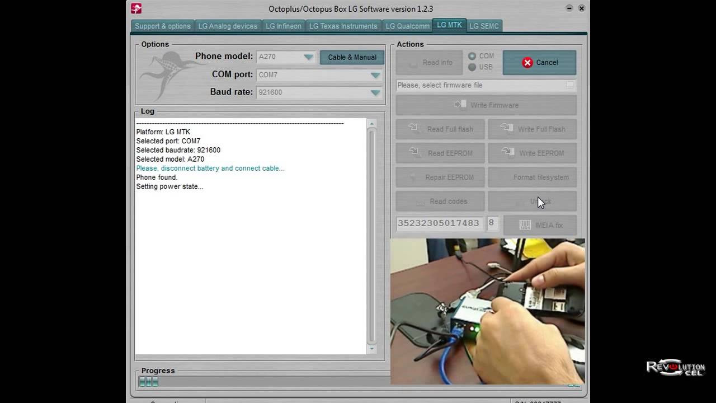The image size is (716, 403).
Task: Click the Write EEPROM button
Action: [x=533, y=153]
